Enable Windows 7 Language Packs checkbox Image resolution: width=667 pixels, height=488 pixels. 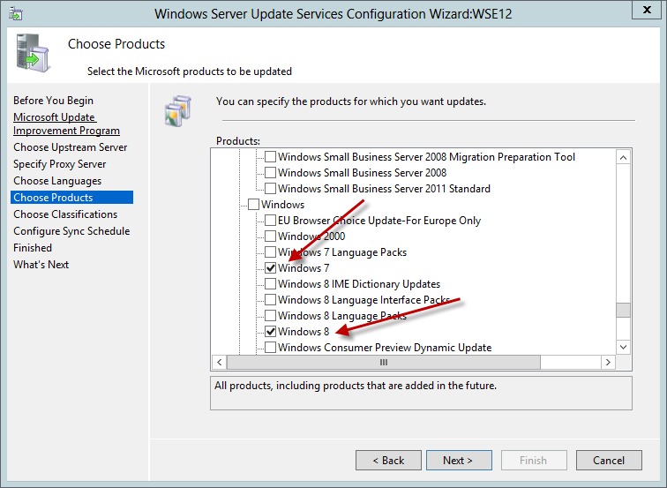(x=271, y=252)
